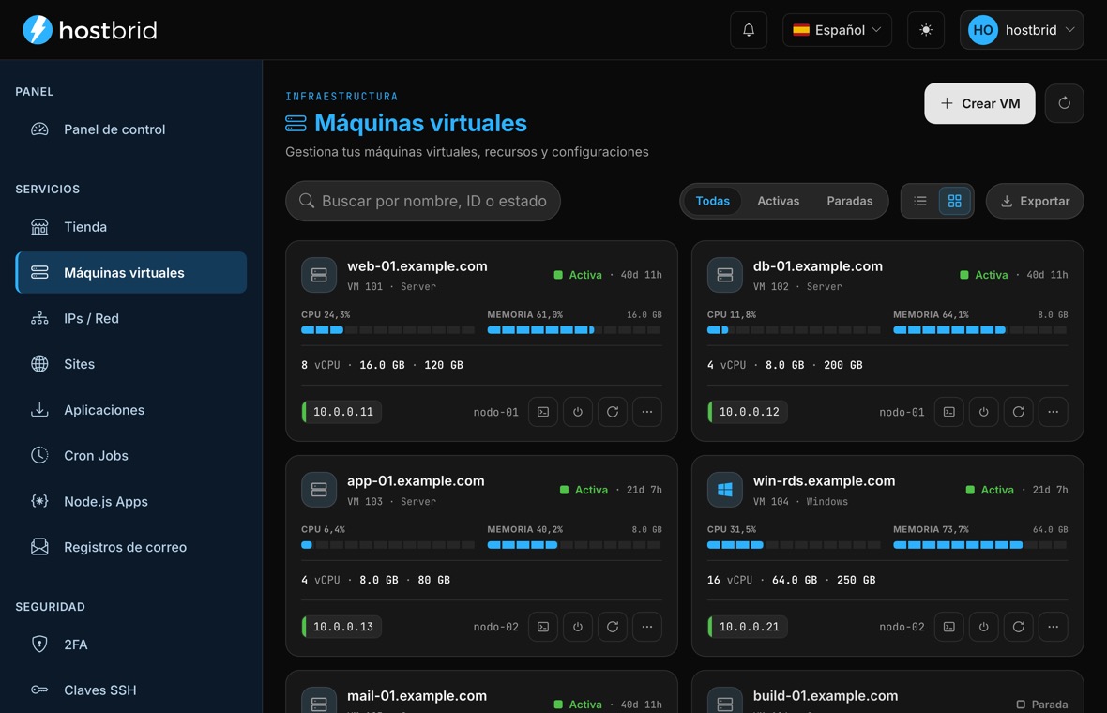The image size is (1107, 713).
Task: Click the web-01.example.com server icon
Action: point(319,275)
